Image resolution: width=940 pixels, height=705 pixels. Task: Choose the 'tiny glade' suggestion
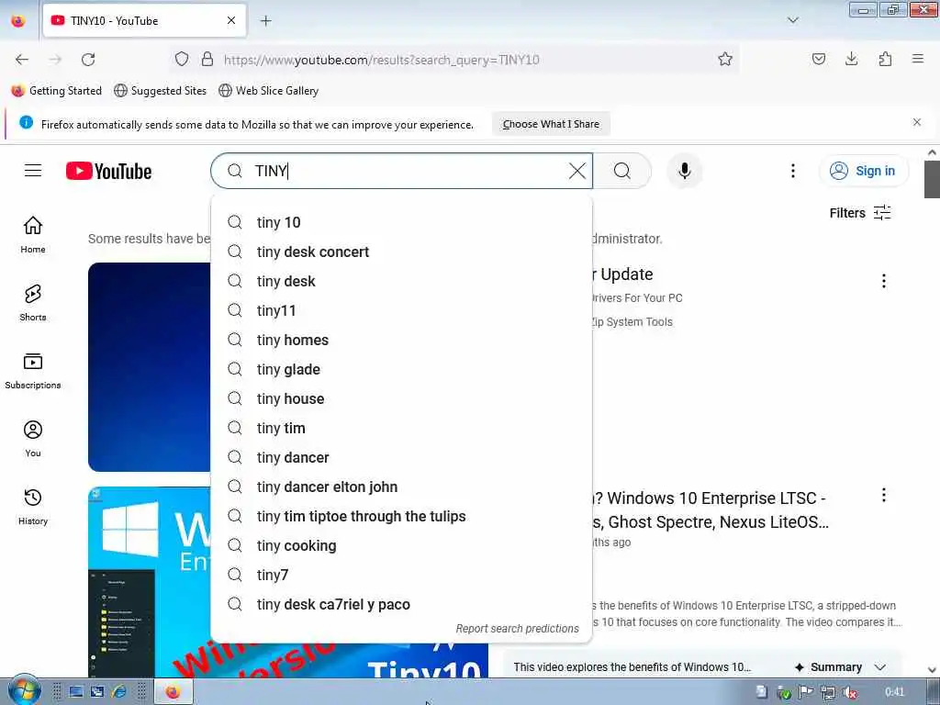point(402,369)
